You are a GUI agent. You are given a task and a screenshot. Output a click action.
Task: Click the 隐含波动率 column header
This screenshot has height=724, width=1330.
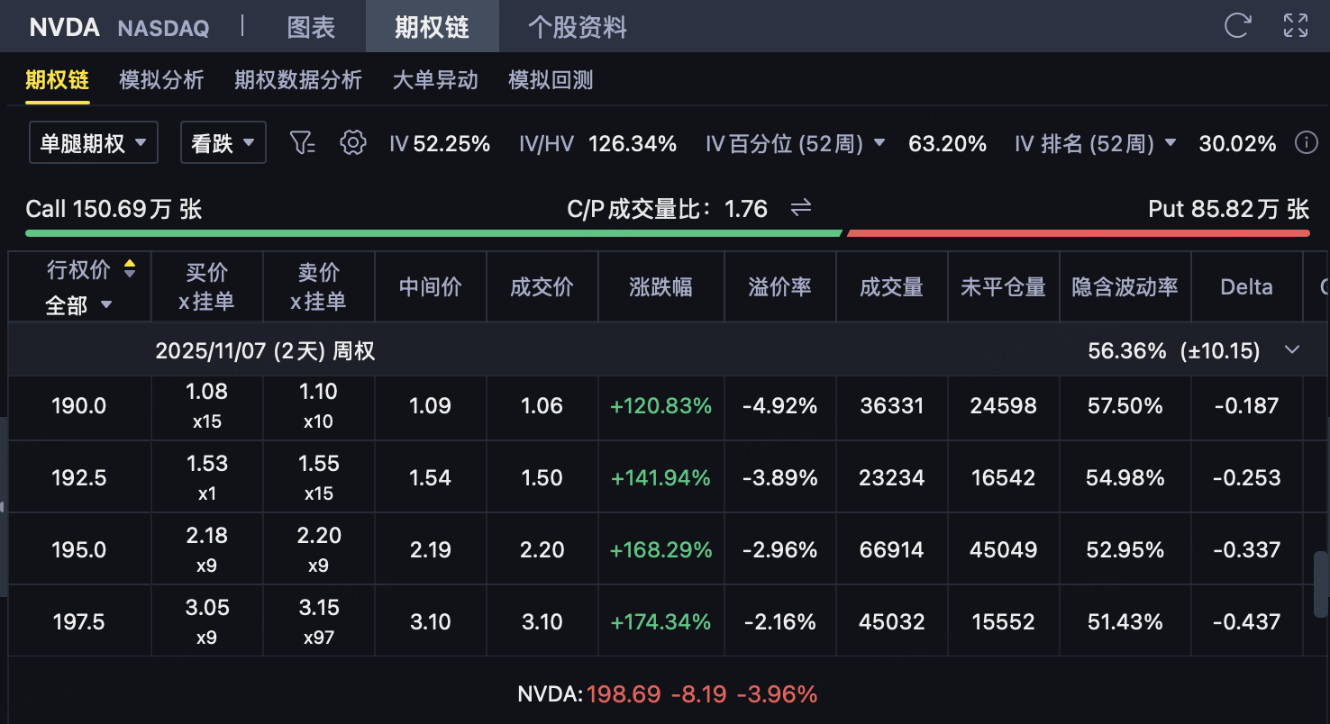(x=1125, y=286)
